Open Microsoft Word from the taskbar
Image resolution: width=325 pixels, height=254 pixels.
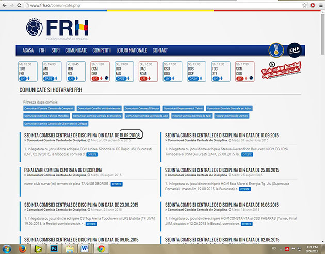pos(85,249)
